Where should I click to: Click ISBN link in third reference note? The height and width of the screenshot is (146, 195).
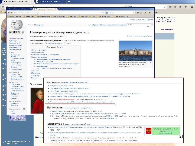pyautogui.click(x=109, y=118)
